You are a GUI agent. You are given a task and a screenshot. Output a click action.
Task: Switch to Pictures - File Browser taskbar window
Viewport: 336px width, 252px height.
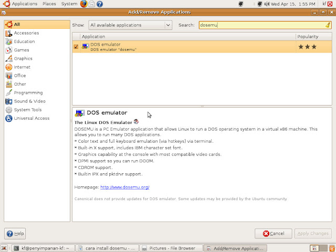coord(171,248)
